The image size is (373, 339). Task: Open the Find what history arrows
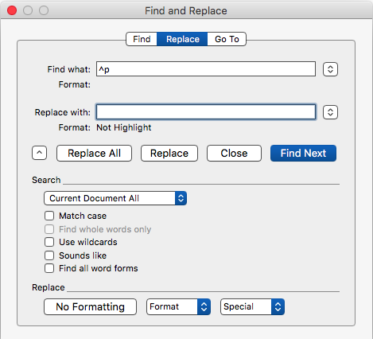(330, 69)
